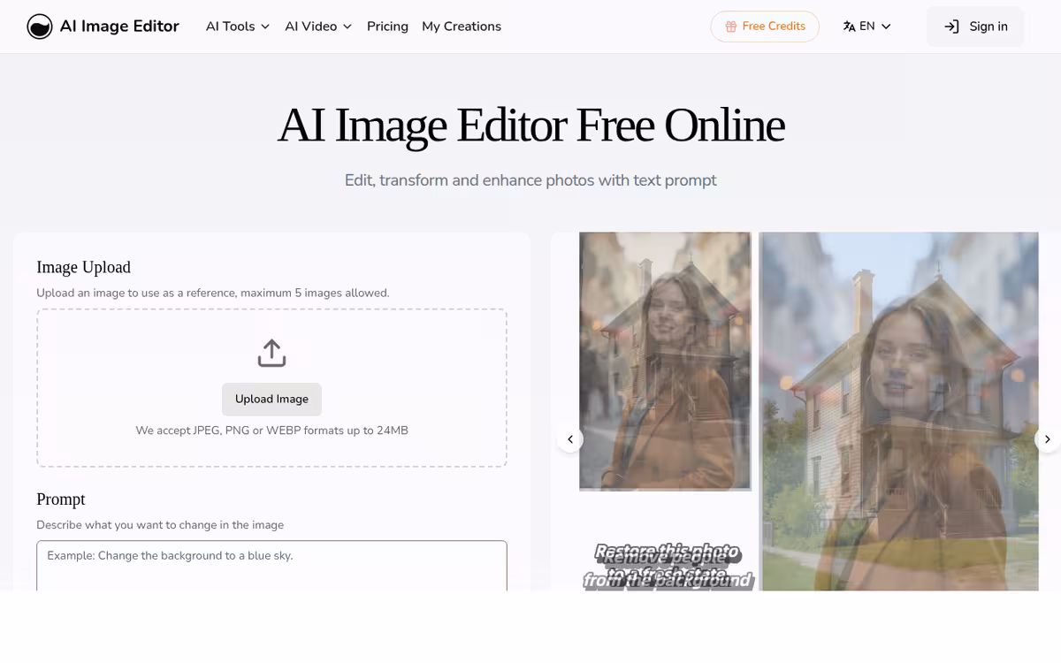Click the gift icon in Free Credits

(x=731, y=27)
